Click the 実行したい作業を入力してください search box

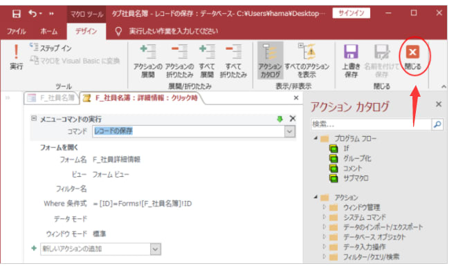(x=173, y=31)
